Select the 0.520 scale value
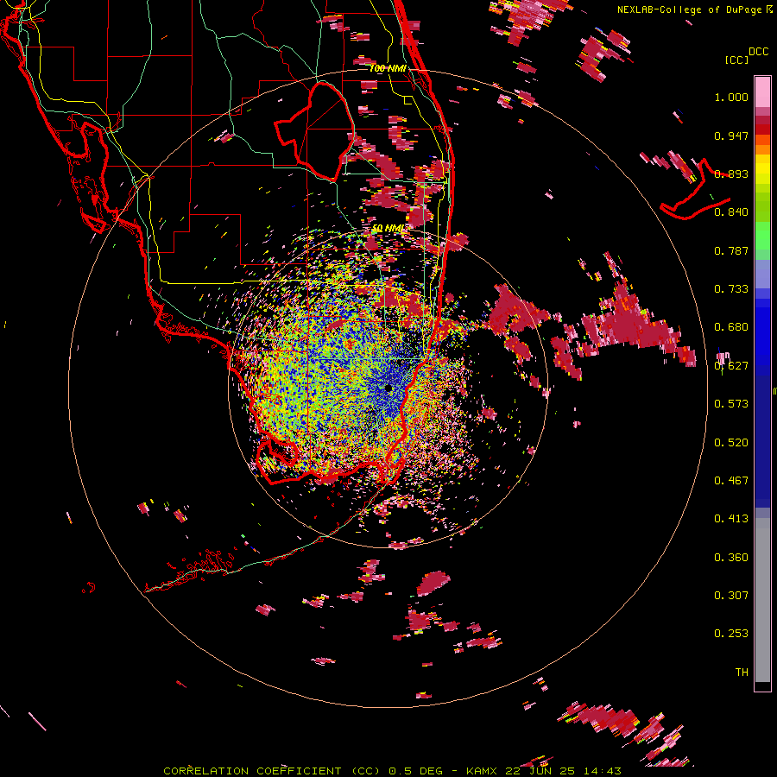Viewport: 777px width, 777px height. pyautogui.click(x=731, y=443)
